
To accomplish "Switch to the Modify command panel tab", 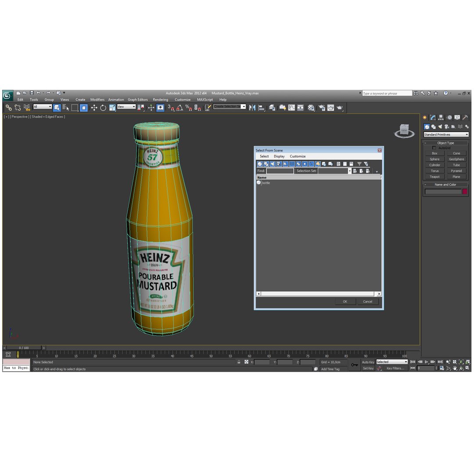I will [433, 118].
